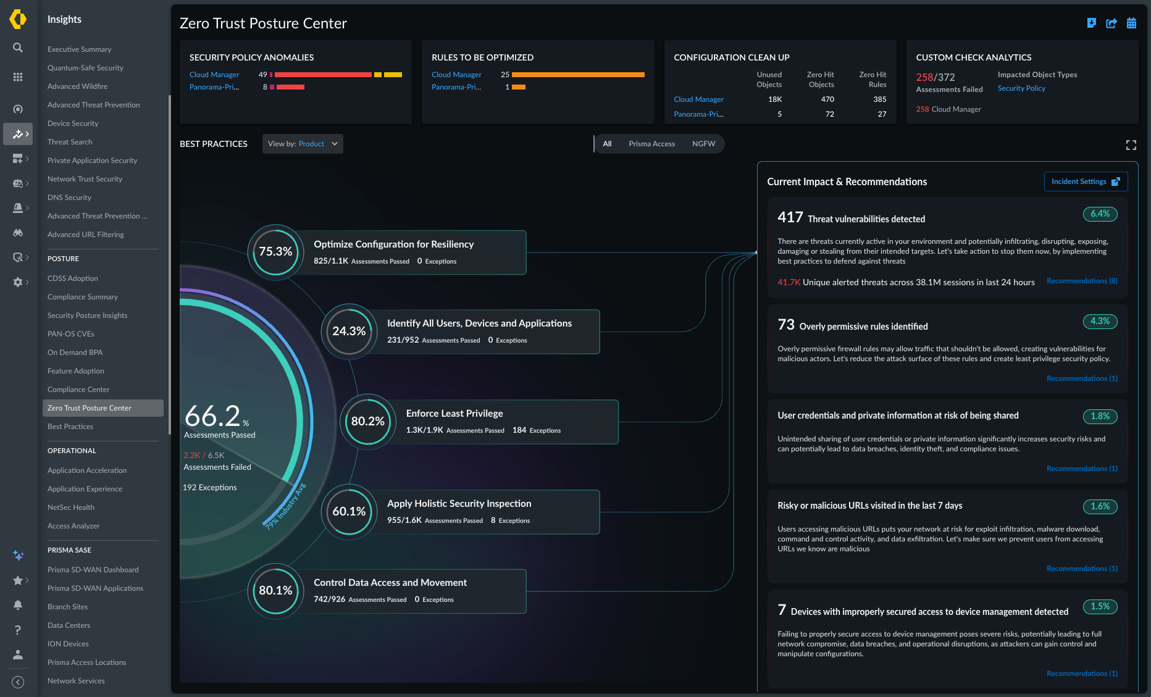Viewport: 1151px width, 697px height.
Task: Open the Enforce Least Privilege card
Action: 504,422
